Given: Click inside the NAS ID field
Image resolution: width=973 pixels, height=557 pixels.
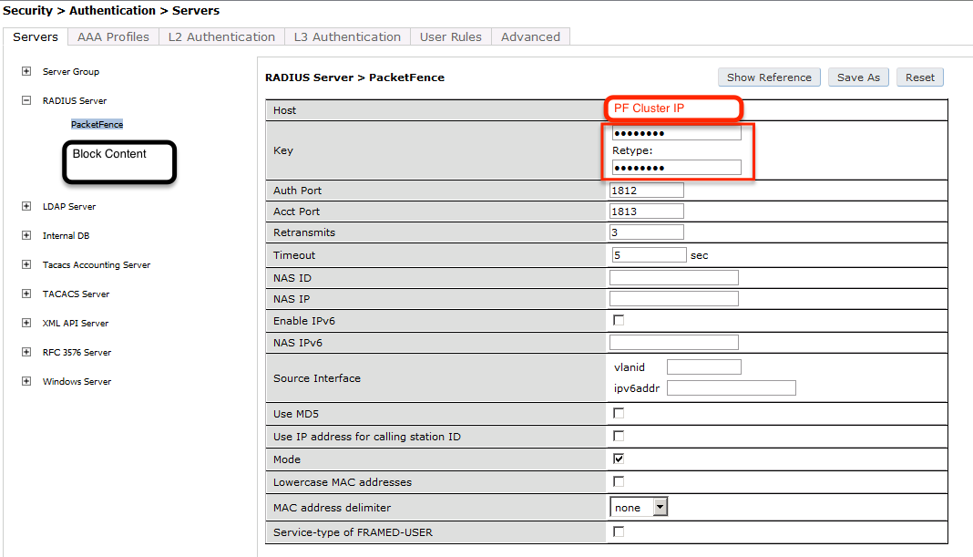Looking at the screenshot, I should tap(673, 277).
